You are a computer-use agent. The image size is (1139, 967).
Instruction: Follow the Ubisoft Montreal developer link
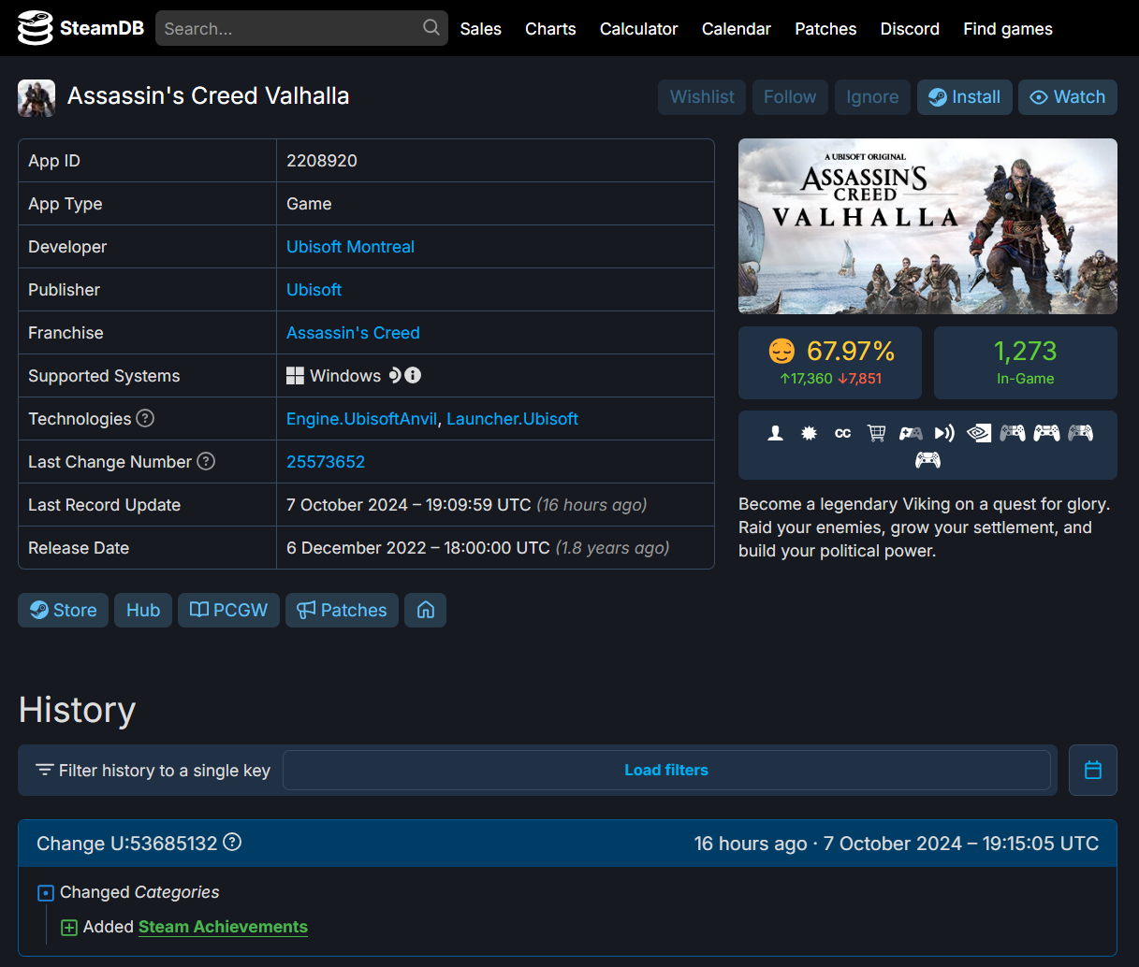point(350,246)
